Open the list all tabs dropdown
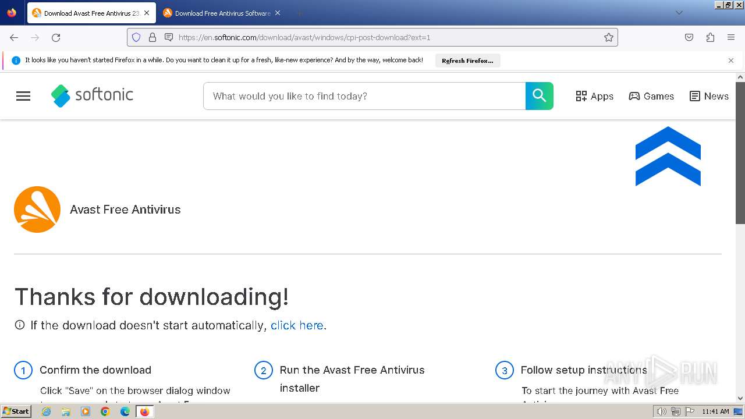Viewport: 745px width, 419px height. 679,13
